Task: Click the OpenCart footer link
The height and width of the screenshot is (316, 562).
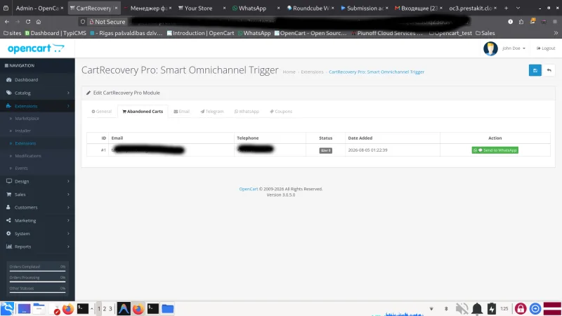Action: coord(249,189)
